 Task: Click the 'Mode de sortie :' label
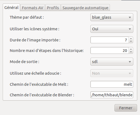click(24, 62)
